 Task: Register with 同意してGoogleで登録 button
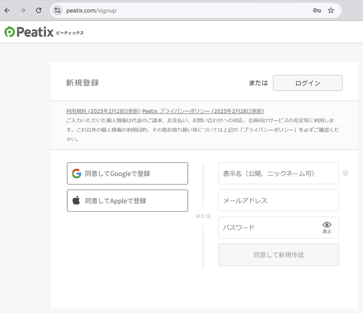[128, 174]
